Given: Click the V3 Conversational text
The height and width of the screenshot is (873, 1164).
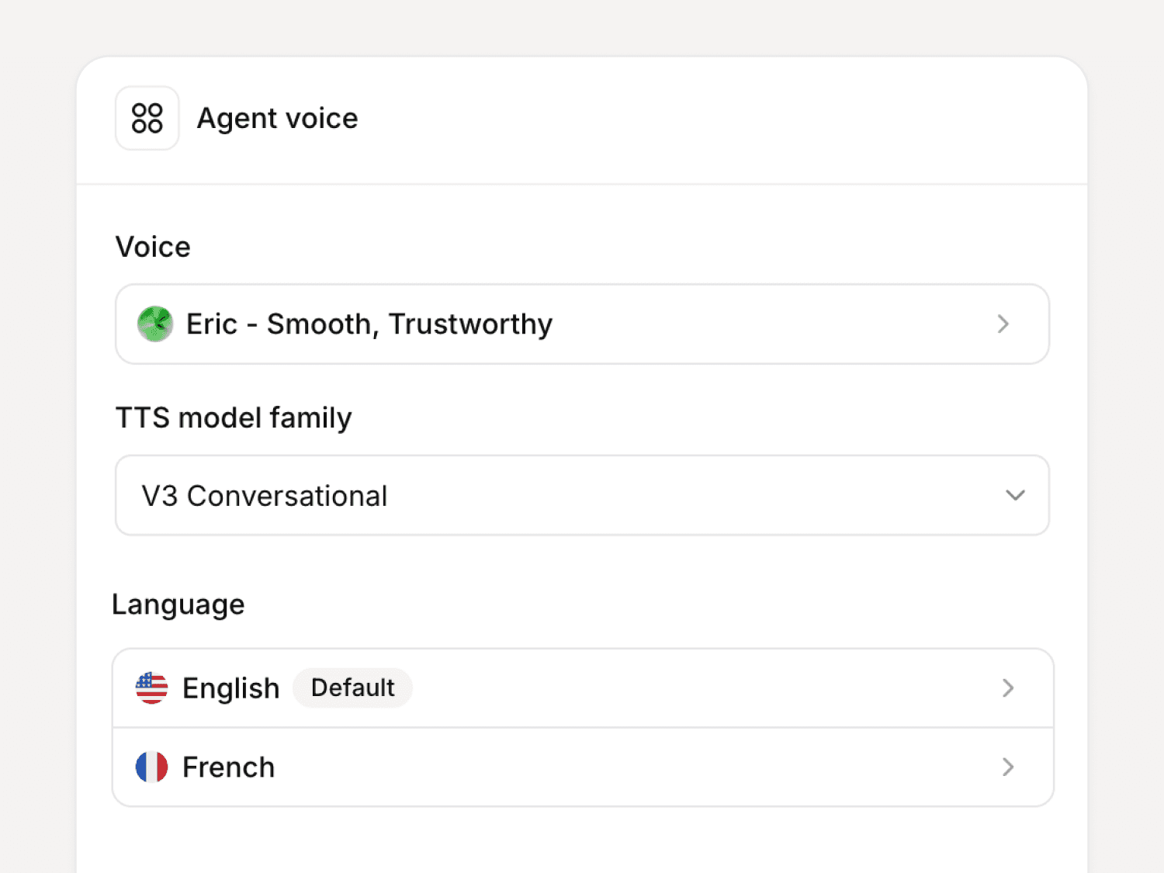Looking at the screenshot, I should pyautogui.click(x=264, y=496).
